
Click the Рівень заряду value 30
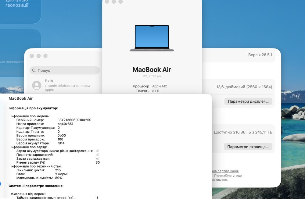[x=98, y=162]
